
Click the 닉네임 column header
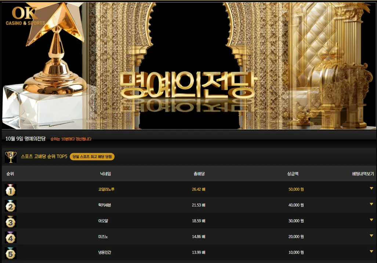[105, 173]
